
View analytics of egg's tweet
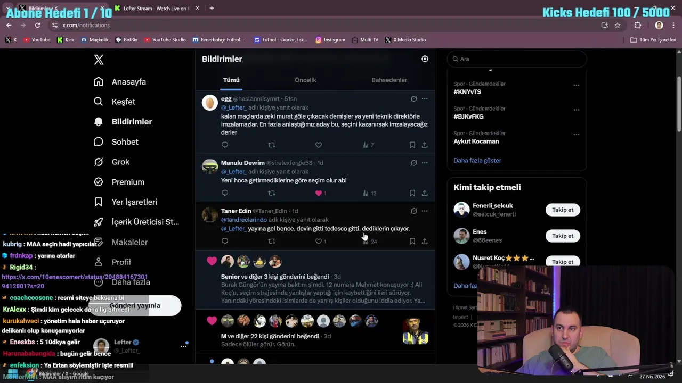368,145
